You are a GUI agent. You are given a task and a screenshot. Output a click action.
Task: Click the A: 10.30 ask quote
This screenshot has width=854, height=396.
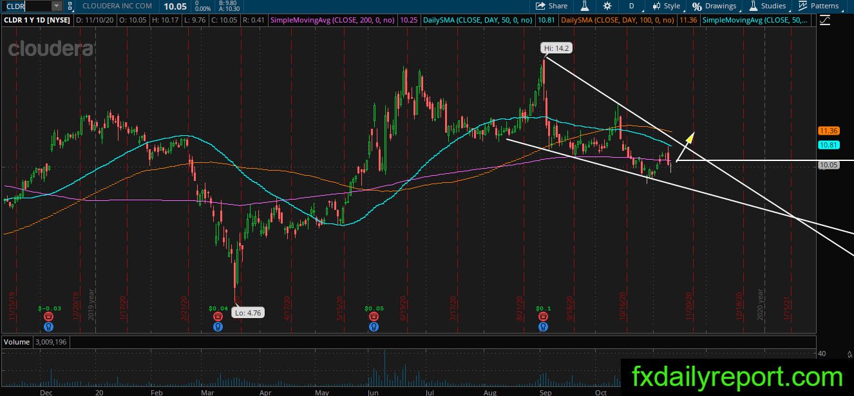click(x=229, y=9)
